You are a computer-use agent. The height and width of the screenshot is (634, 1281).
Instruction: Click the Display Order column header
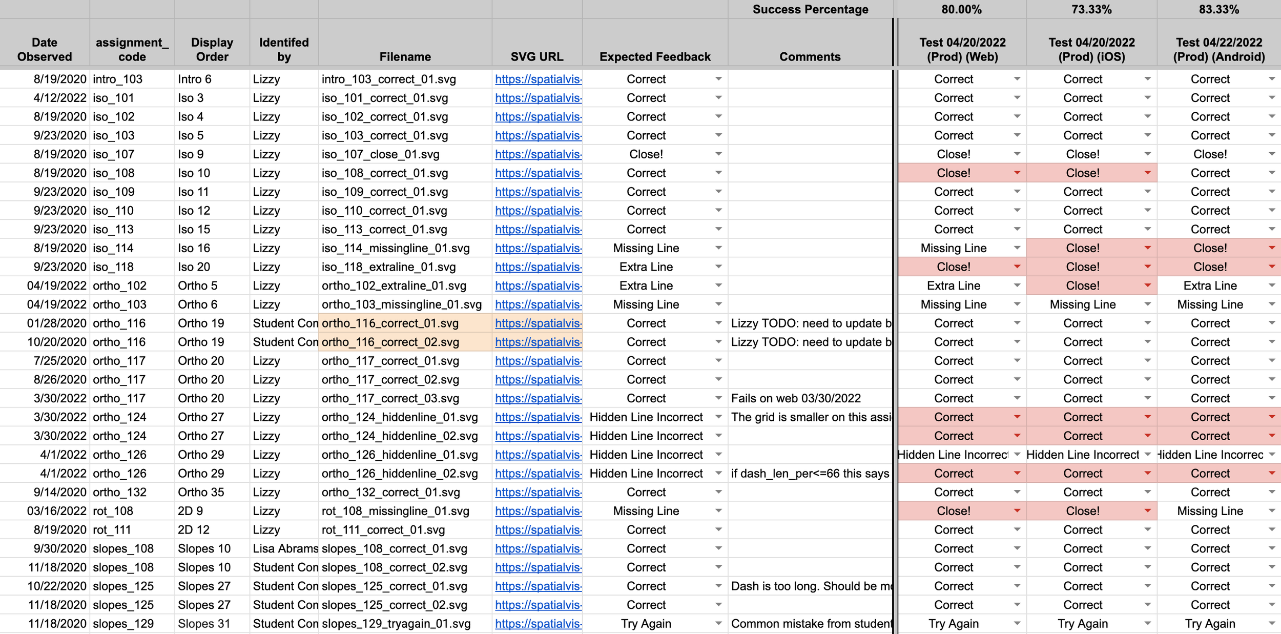pyautogui.click(x=212, y=43)
